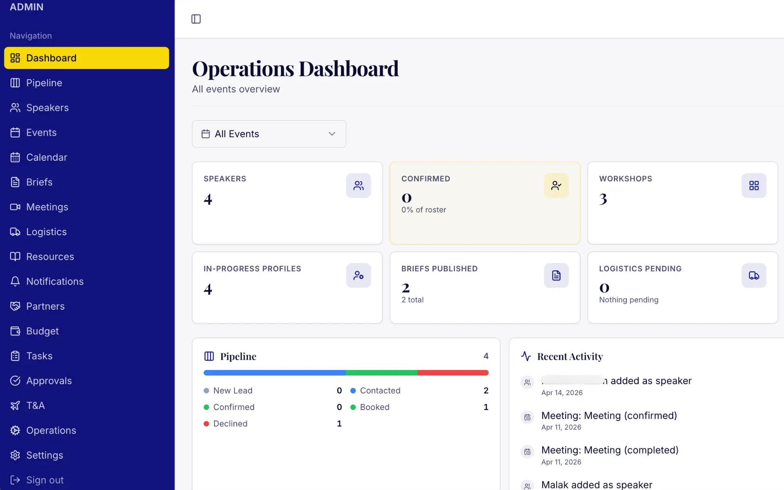
Task: Open the In-Progress Profiles card
Action: tap(287, 288)
